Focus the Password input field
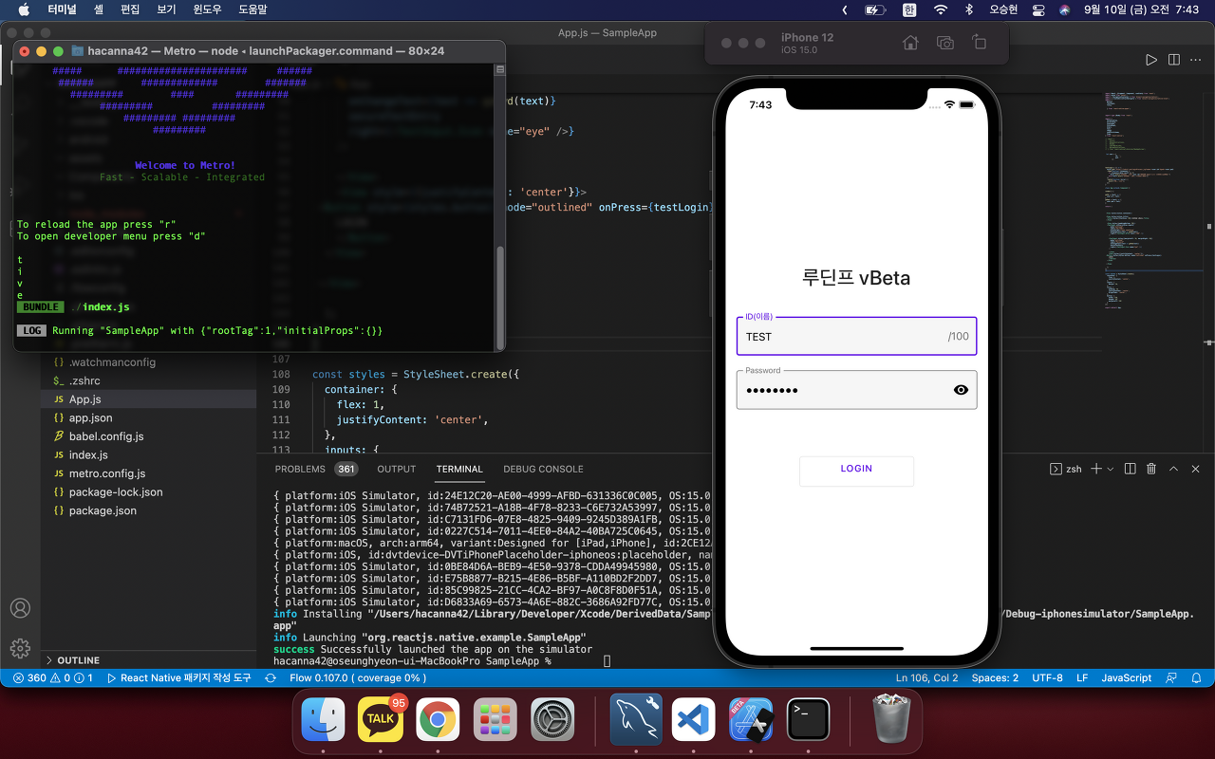 856,390
